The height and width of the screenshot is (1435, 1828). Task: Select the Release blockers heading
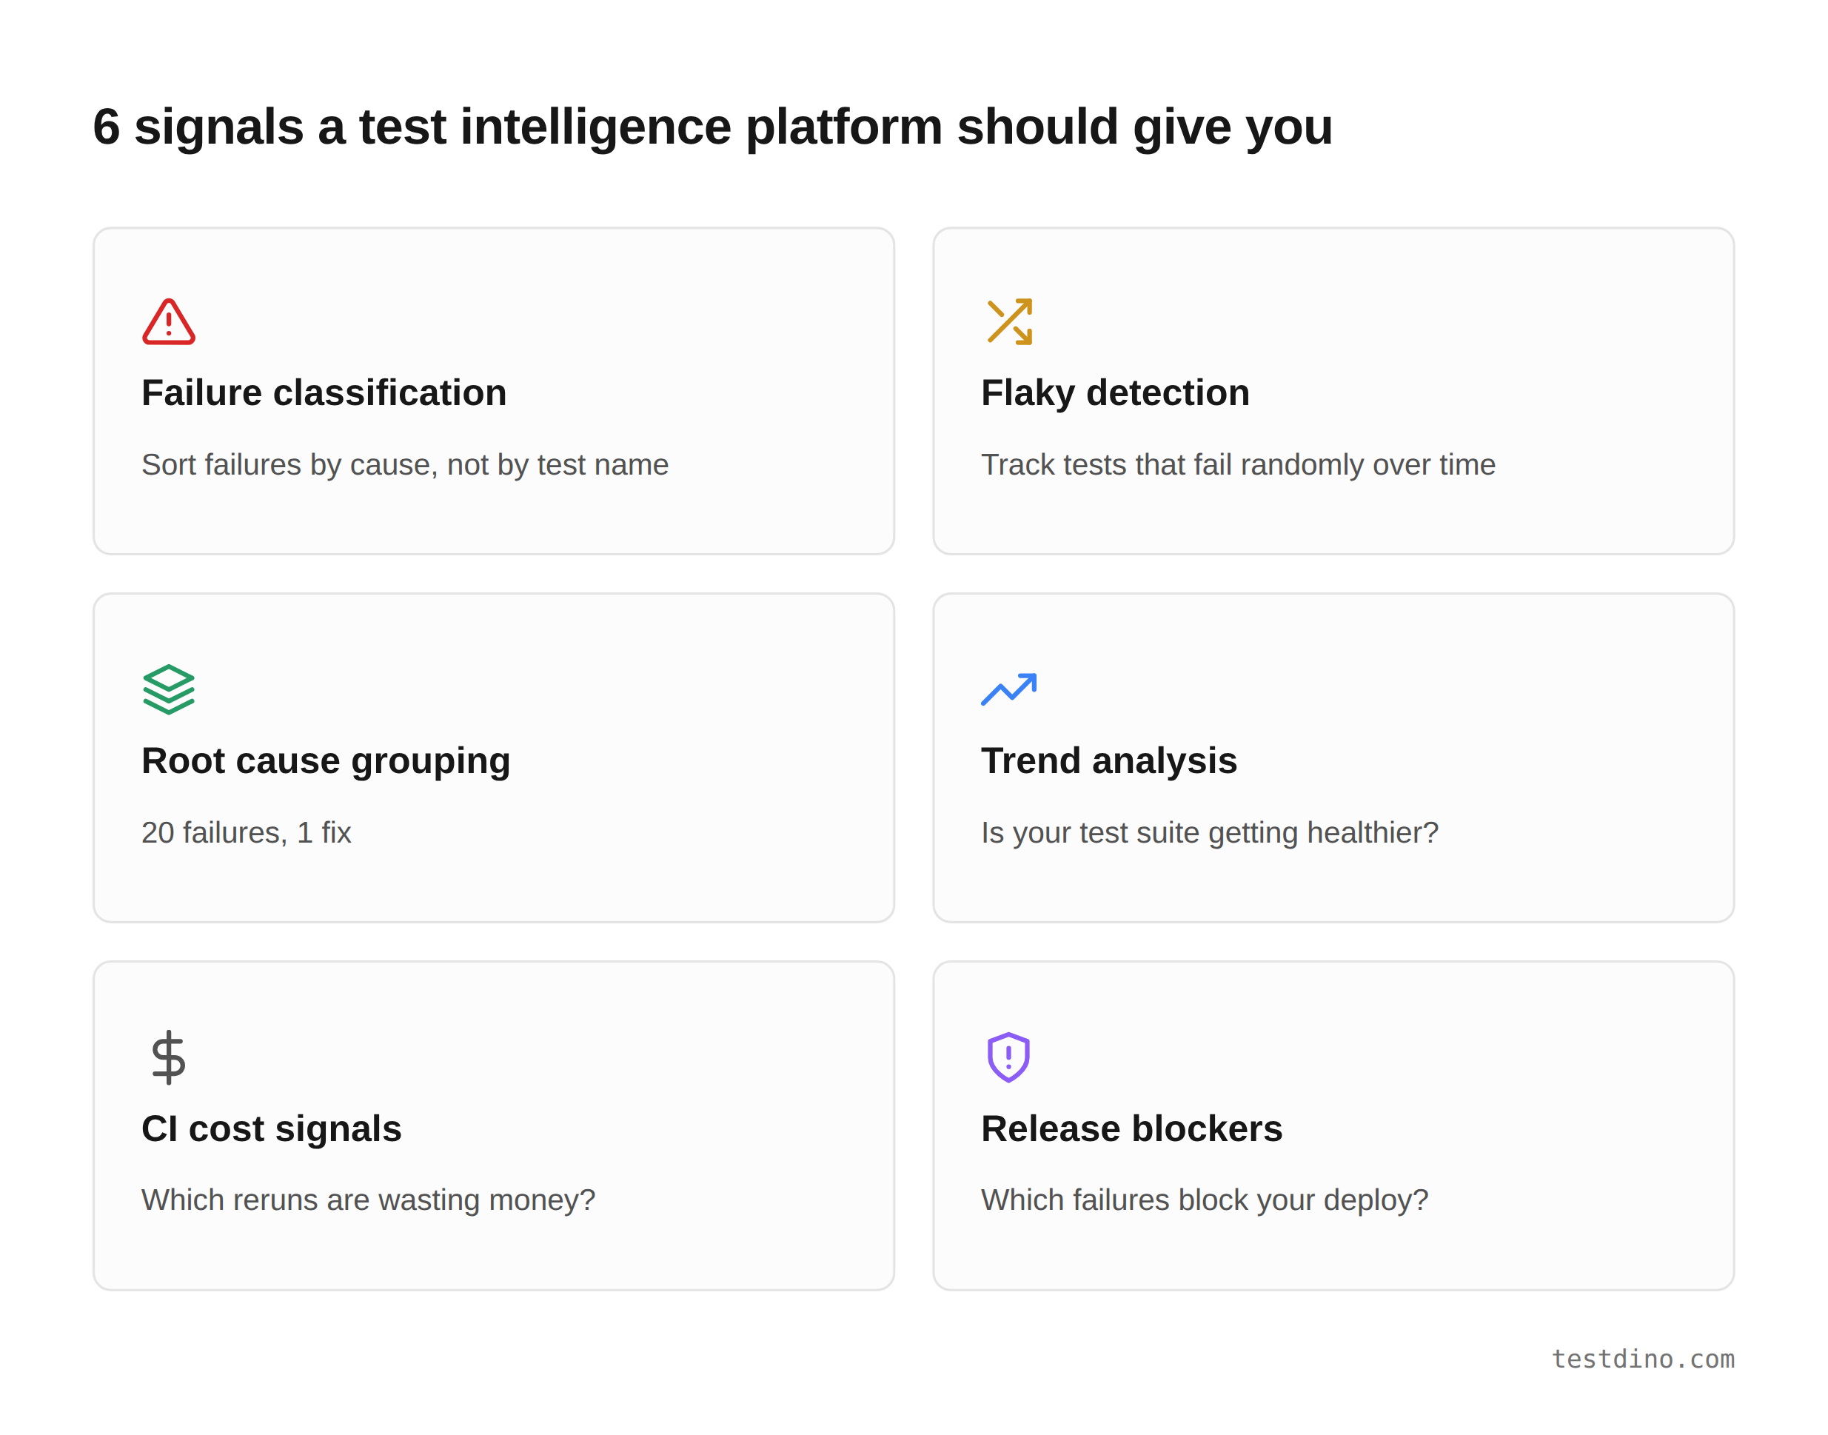(1131, 1128)
